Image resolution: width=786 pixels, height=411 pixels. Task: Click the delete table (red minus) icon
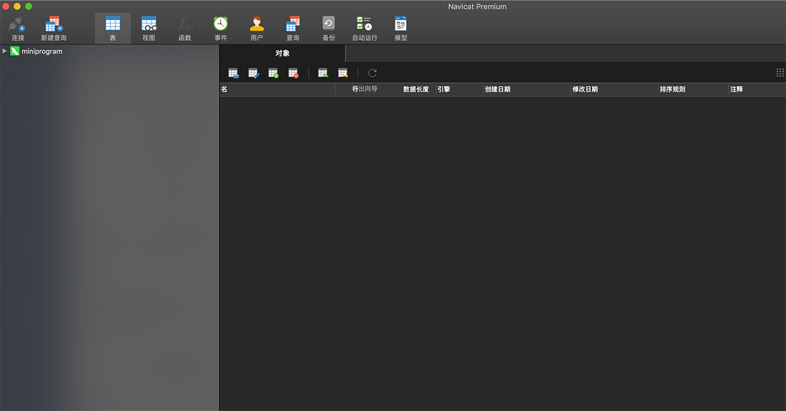click(294, 73)
